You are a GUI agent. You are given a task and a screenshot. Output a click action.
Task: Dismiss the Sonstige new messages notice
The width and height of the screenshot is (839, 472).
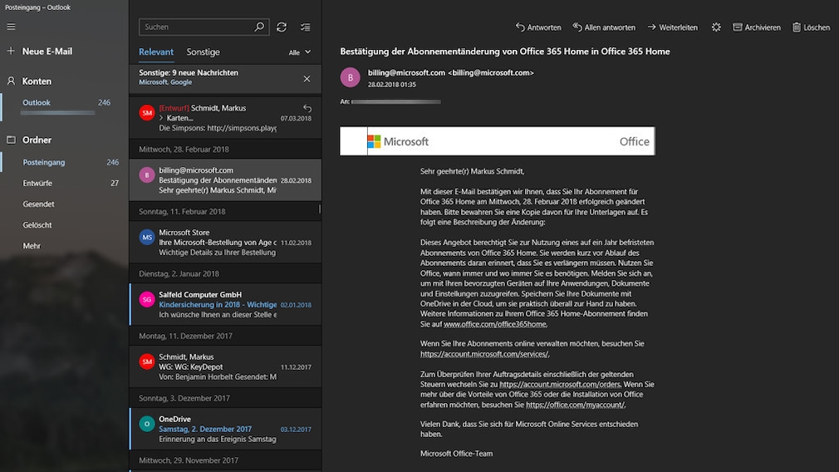[x=307, y=79]
